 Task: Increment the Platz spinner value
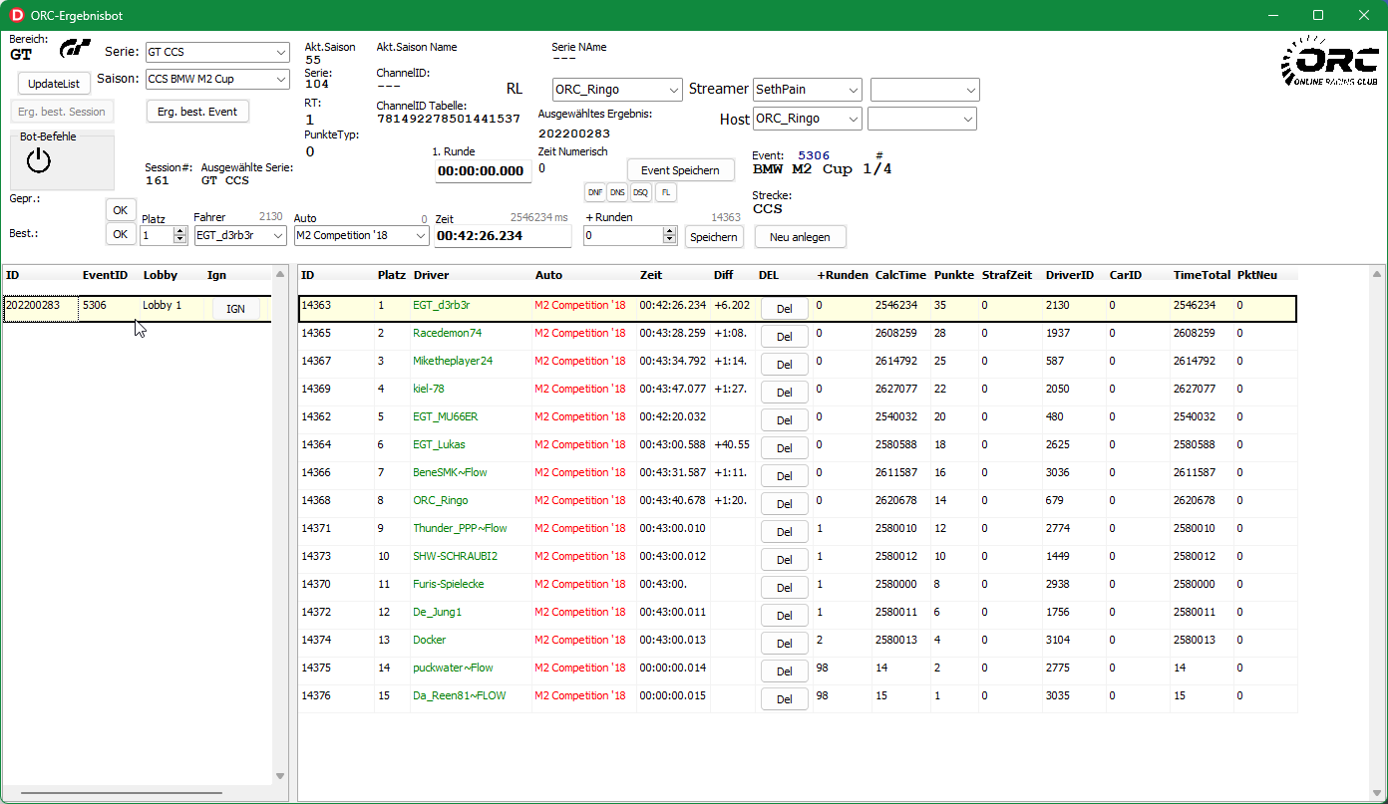(179, 231)
